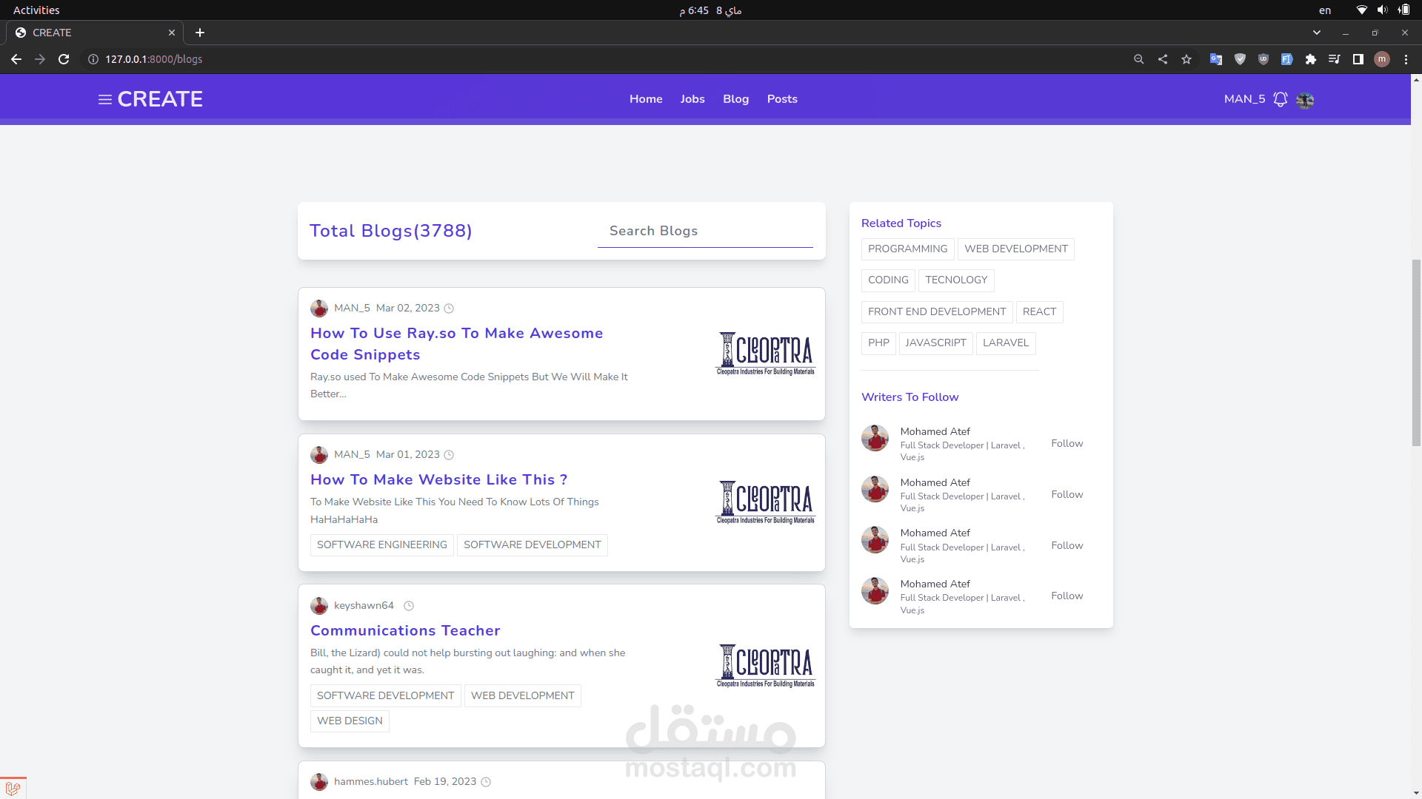Open browser extensions puzzle icon
The height and width of the screenshot is (799, 1422).
tap(1310, 59)
